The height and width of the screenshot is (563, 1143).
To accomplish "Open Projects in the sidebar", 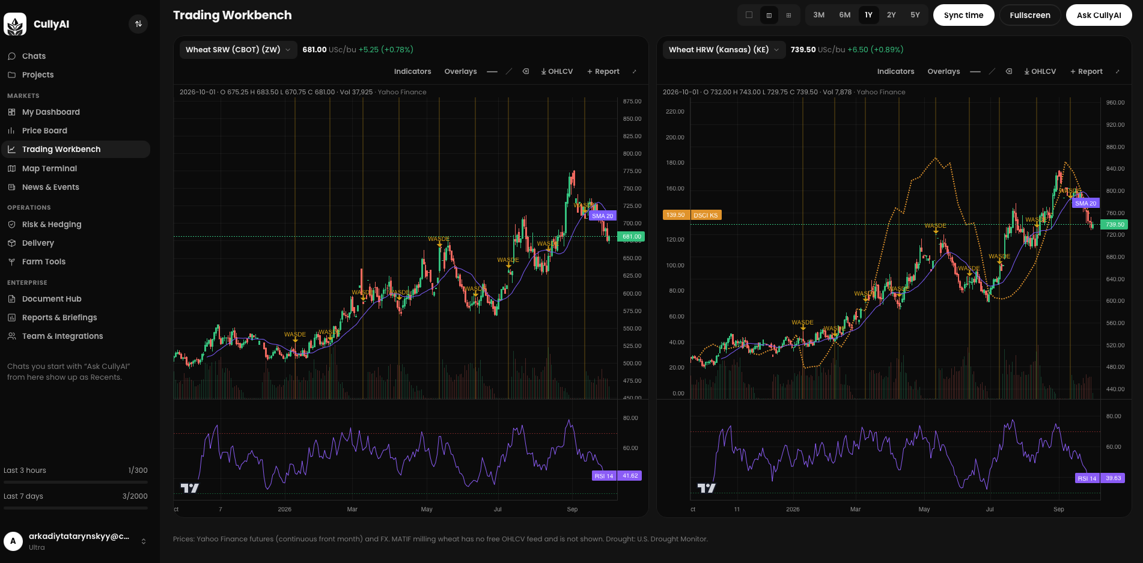I will (76, 75).
